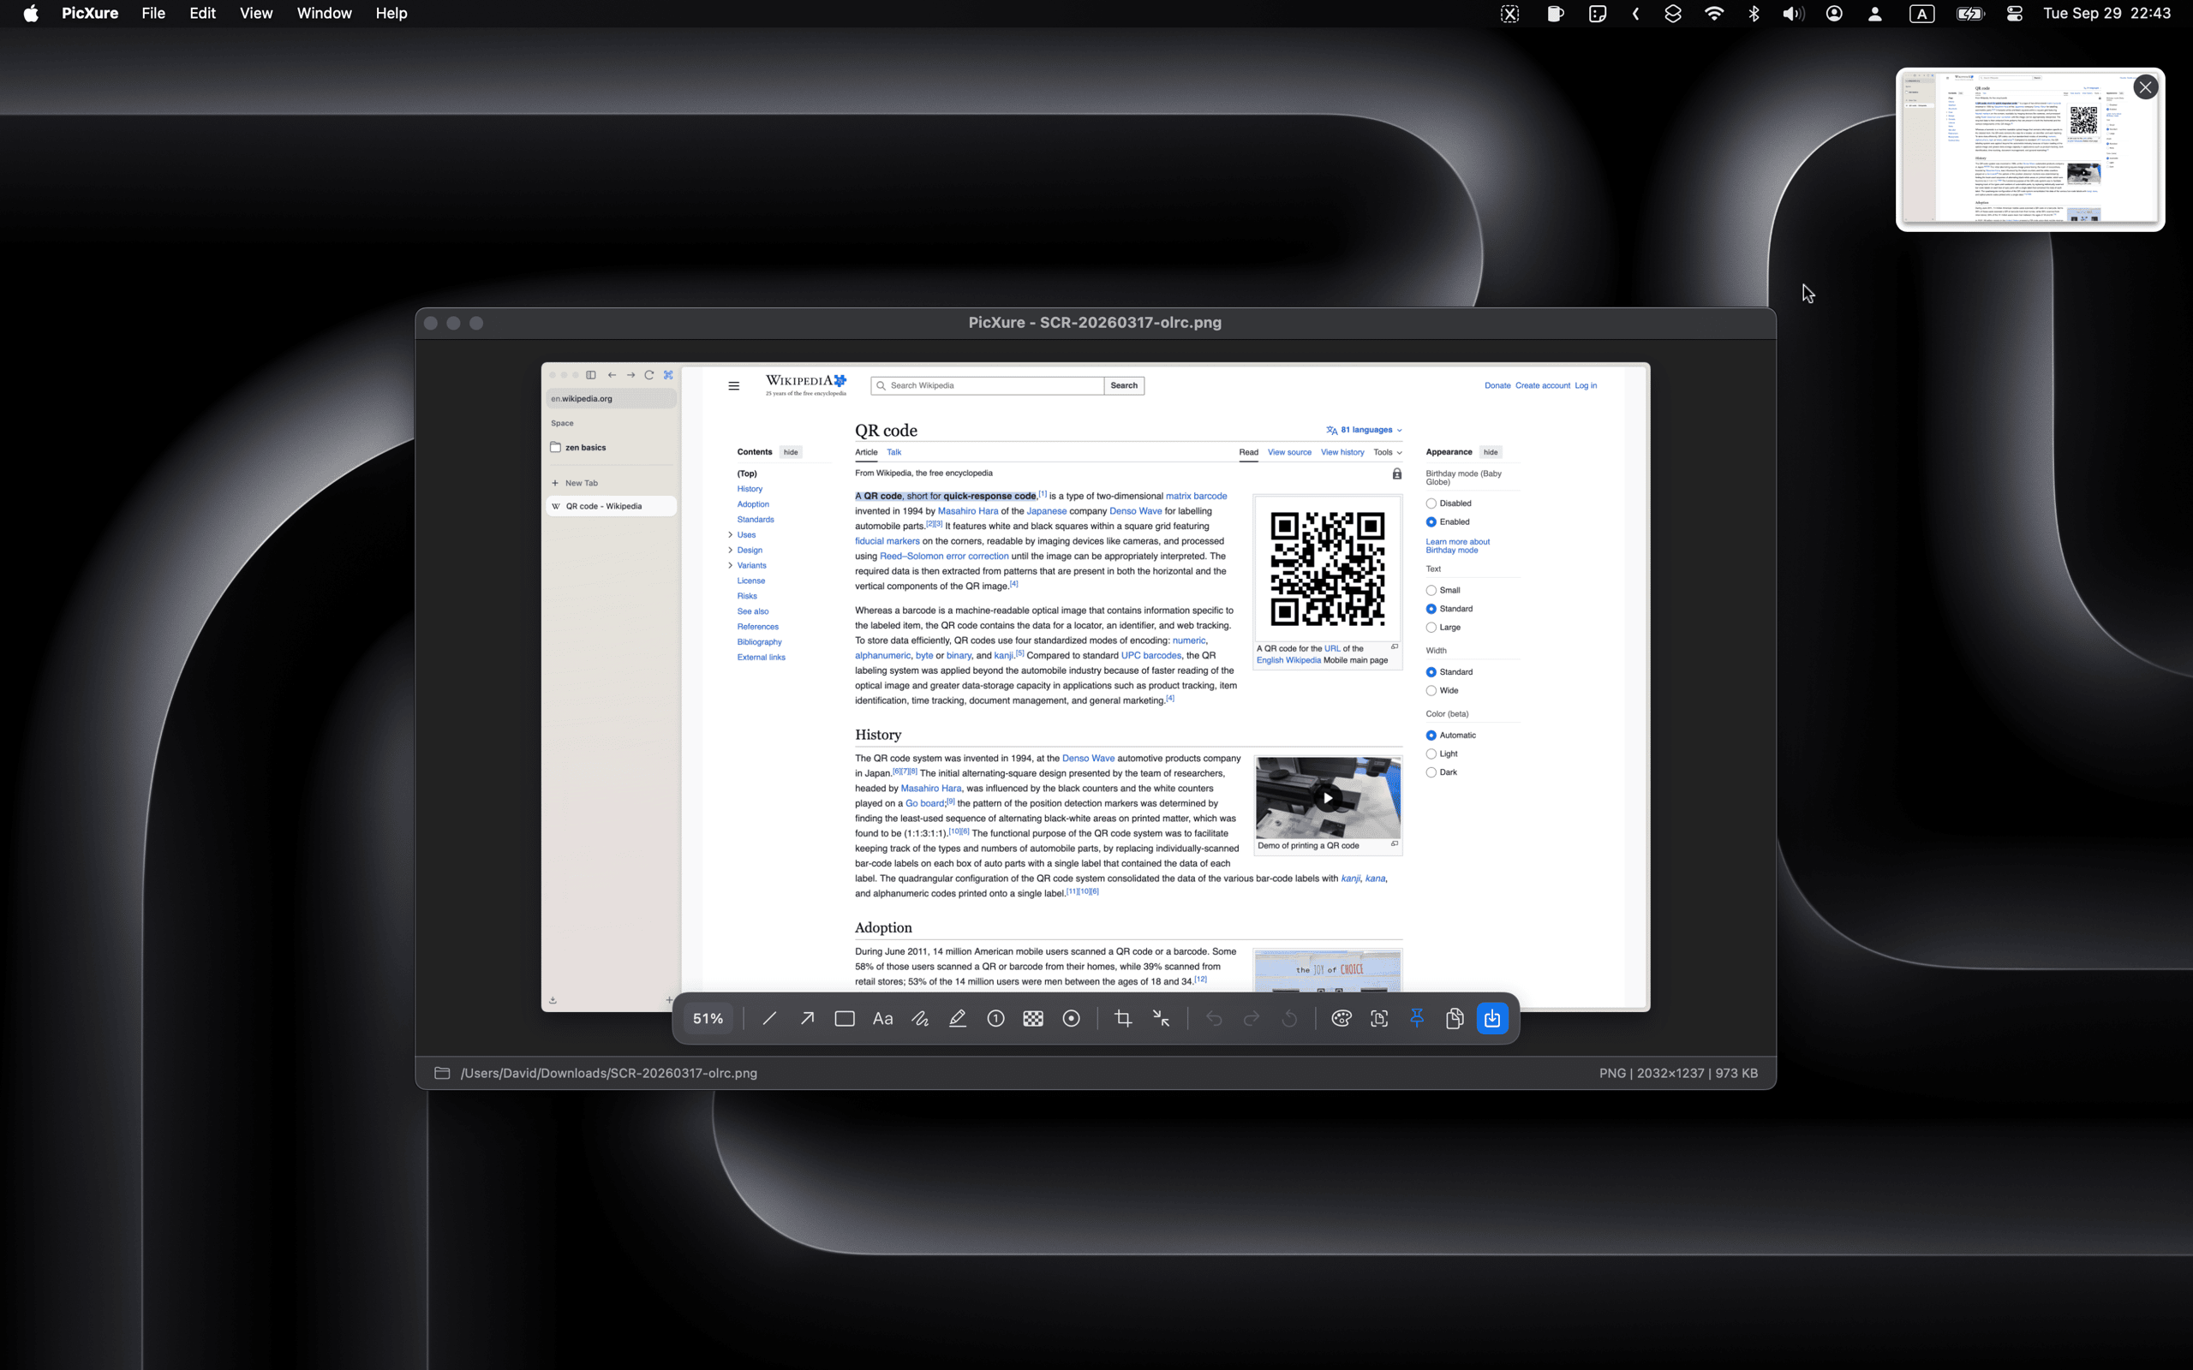Screen dimensions: 2193x1370
Task: Click the floating screenshot preview thumbnail
Action: tap(2029, 150)
